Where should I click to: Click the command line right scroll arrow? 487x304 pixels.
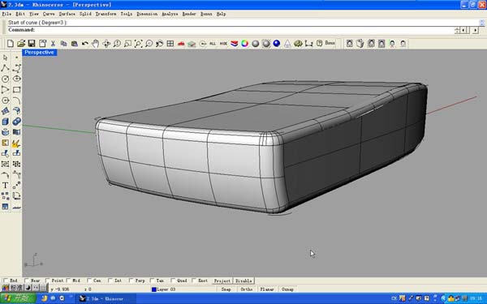[x=475, y=30]
